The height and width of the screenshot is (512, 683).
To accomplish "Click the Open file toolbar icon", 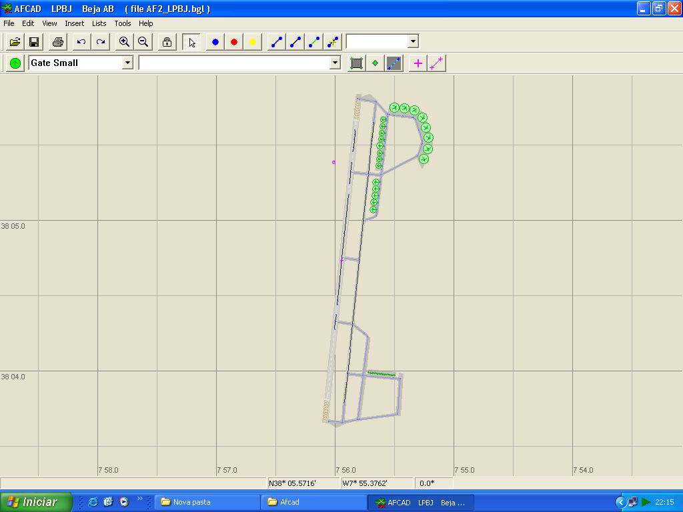I will coord(15,42).
